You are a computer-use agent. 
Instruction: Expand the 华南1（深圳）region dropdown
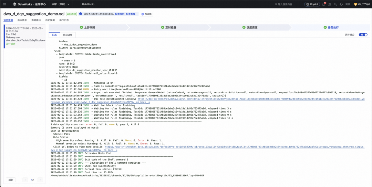[x=61, y=4]
